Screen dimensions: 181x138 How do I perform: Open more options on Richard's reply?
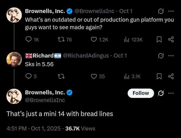[x=171, y=56]
